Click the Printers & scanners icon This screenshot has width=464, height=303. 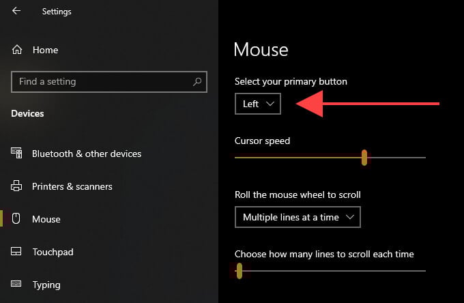point(17,186)
